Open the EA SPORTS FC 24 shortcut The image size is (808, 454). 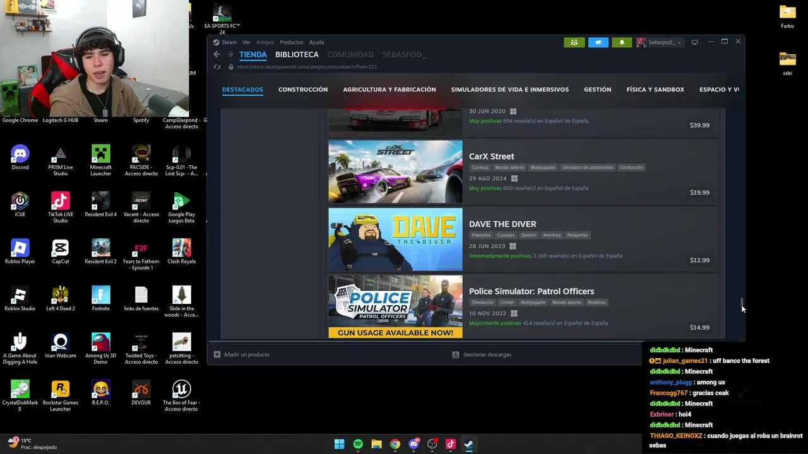222,19
